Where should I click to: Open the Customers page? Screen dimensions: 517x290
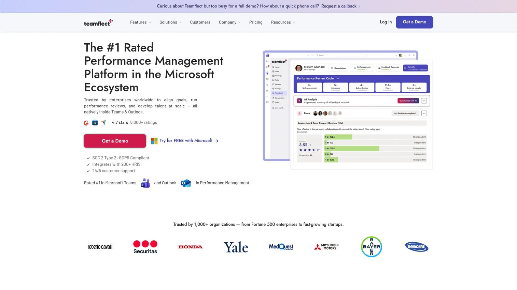[200, 22]
